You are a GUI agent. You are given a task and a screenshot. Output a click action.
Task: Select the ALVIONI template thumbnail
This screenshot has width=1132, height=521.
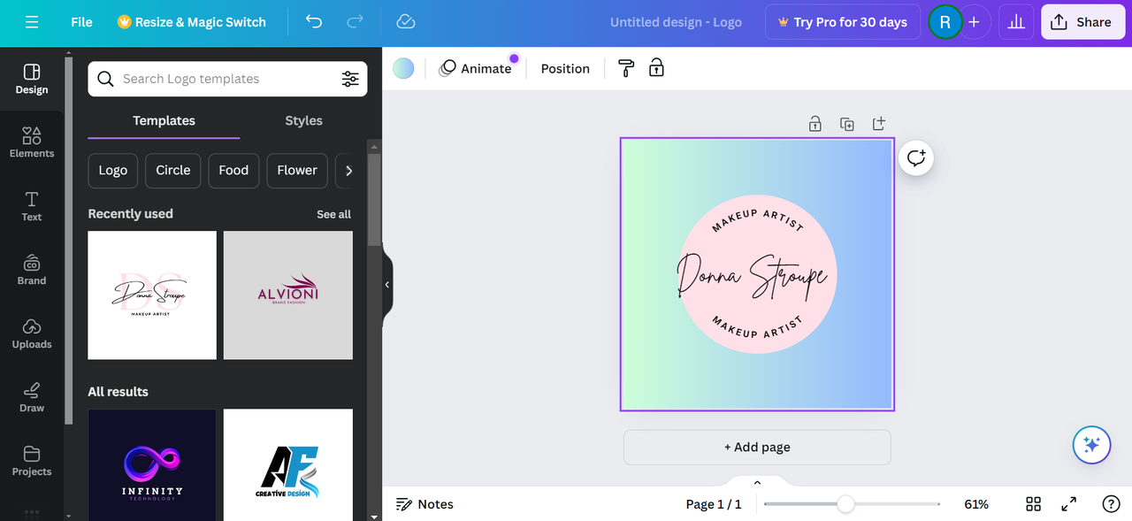tap(287, 295)
